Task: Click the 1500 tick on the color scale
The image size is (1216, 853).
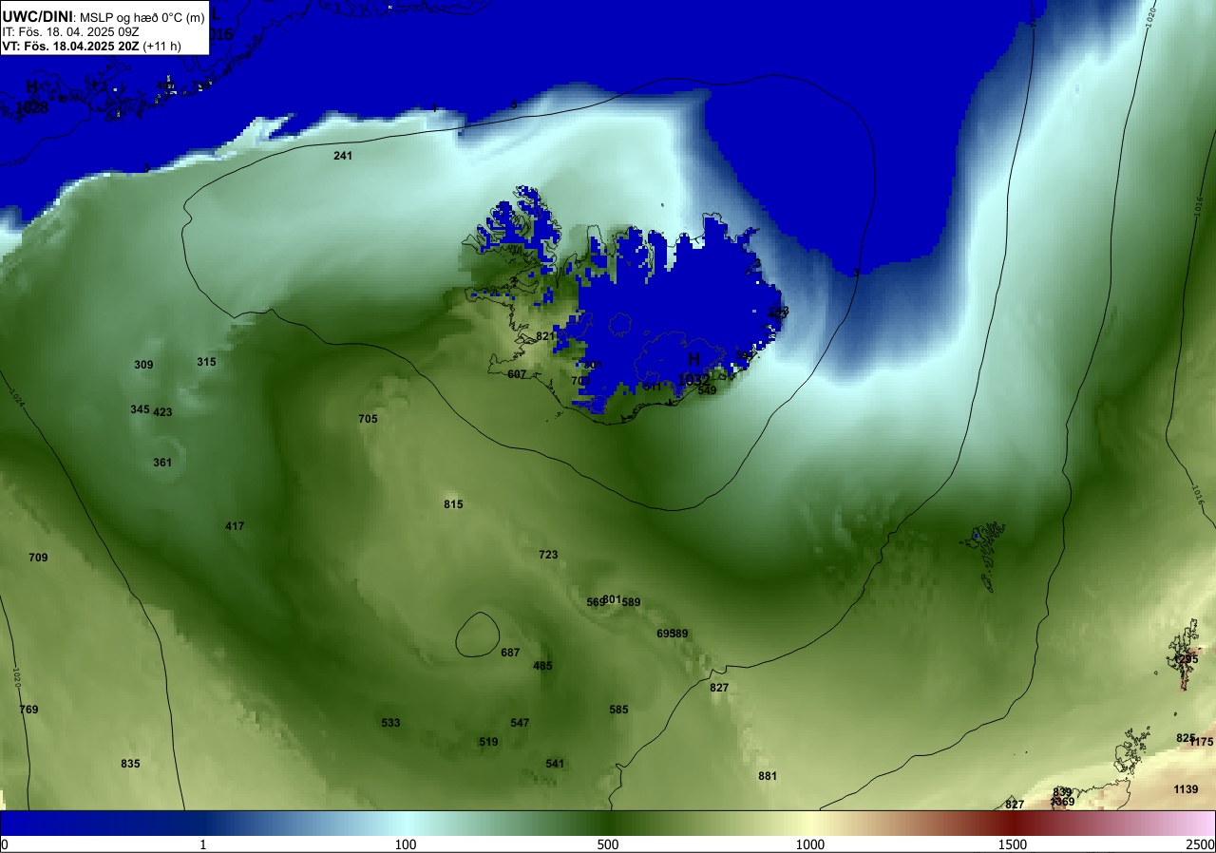Action: 1013,844
